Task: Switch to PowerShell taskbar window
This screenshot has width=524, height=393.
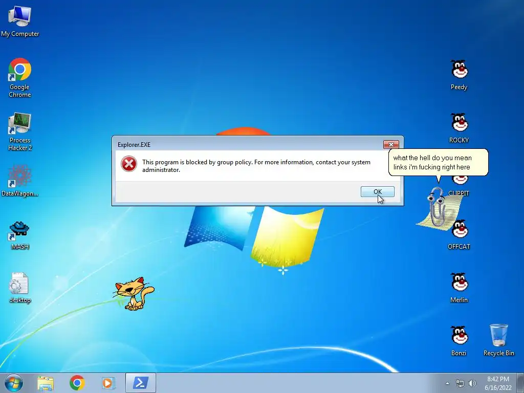Action: click(x=141, y=383)
